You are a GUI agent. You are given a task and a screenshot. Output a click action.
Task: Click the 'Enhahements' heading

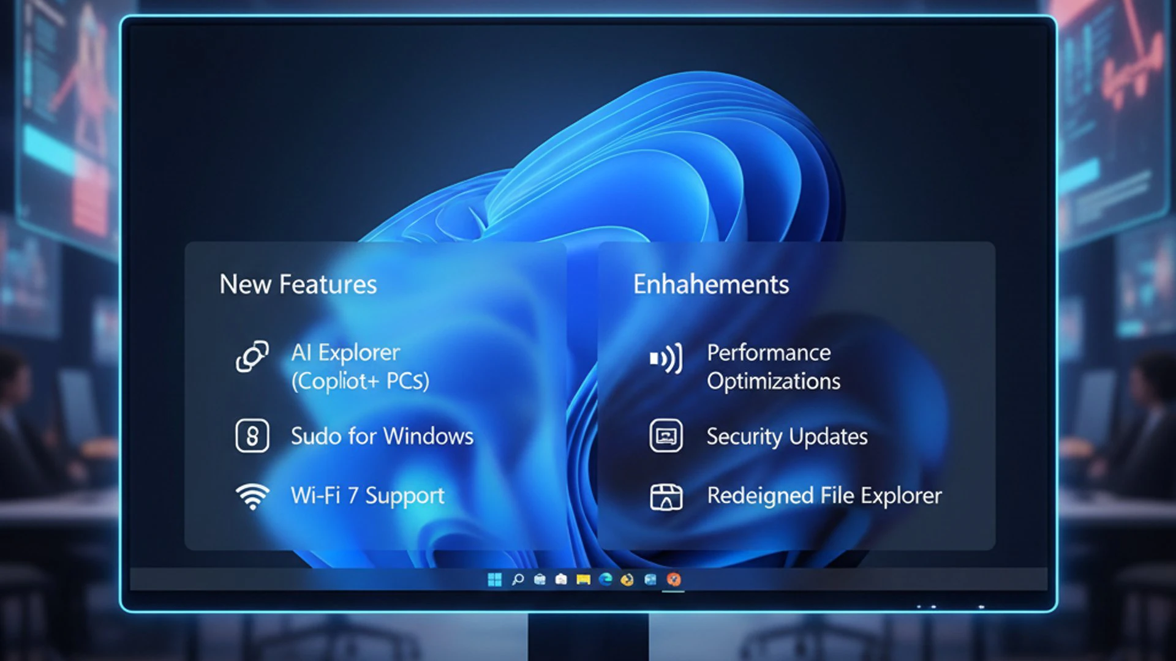coord(711,285)
